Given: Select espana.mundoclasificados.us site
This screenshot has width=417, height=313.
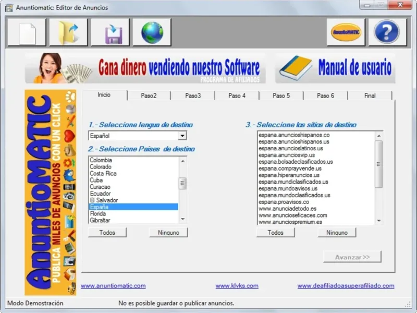Looking at the screenshot, I should point(316,195).
